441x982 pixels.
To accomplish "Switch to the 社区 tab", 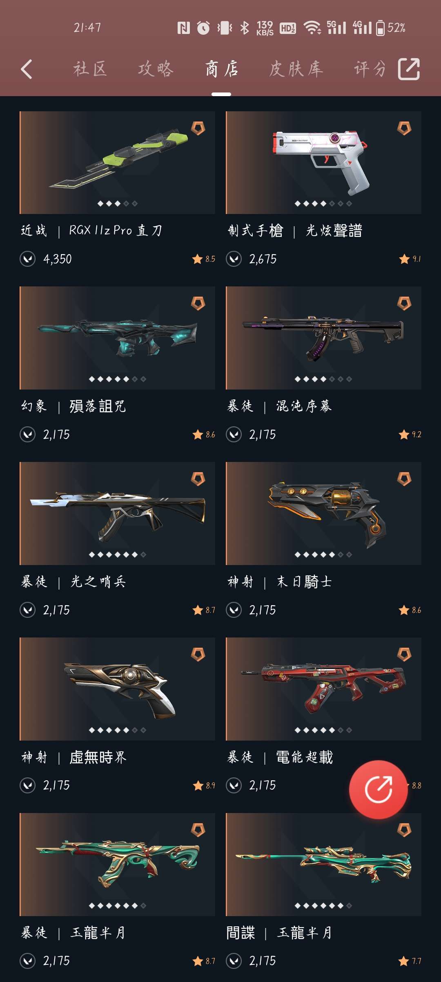I will [x=90, y=69].
